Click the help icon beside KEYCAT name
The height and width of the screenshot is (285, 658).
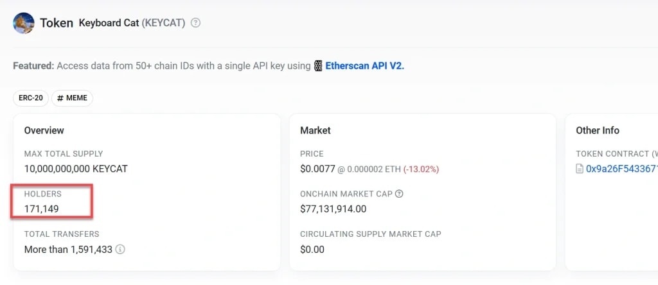196,23
